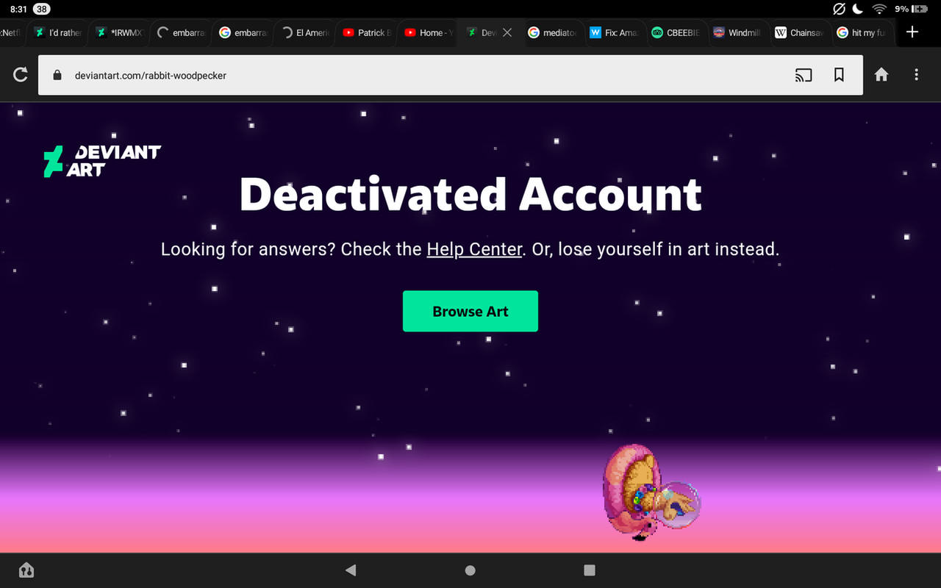The height and width of the screenshot is (588, 941).
Task: Tap the Android home circle button
Action: (x=470, y=570)
